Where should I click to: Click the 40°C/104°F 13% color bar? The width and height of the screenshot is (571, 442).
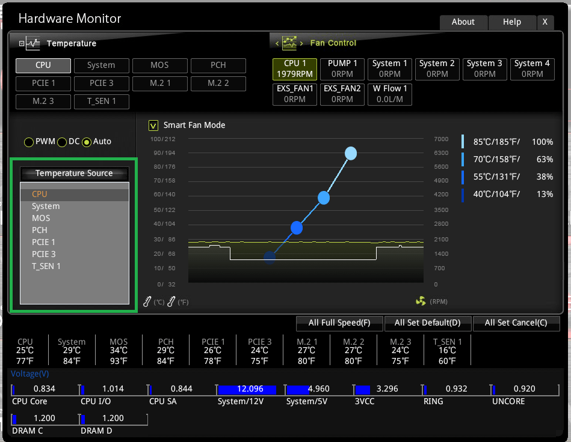pyautogui.click(x=463, y=195)
